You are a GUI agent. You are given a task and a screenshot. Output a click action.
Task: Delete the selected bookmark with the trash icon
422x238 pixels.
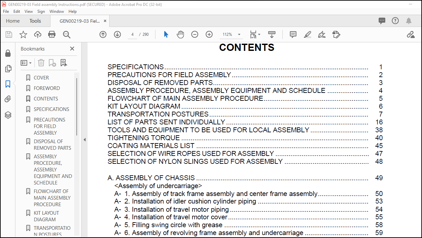pos(41,63)
